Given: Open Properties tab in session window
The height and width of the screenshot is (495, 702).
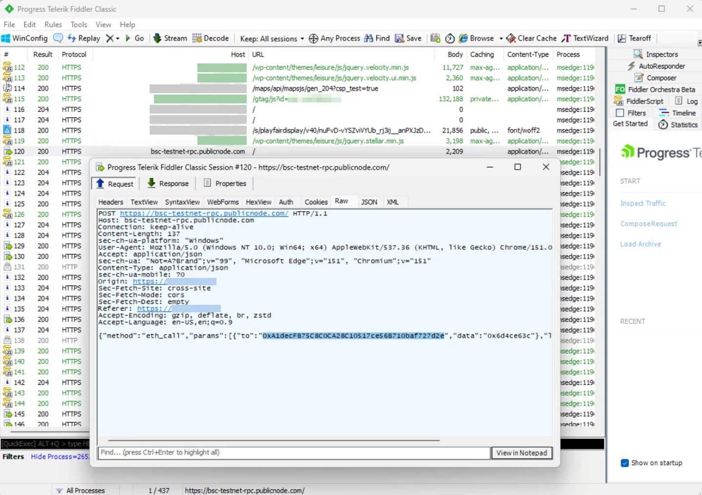Looking at the screenshot, I should 225,183.
